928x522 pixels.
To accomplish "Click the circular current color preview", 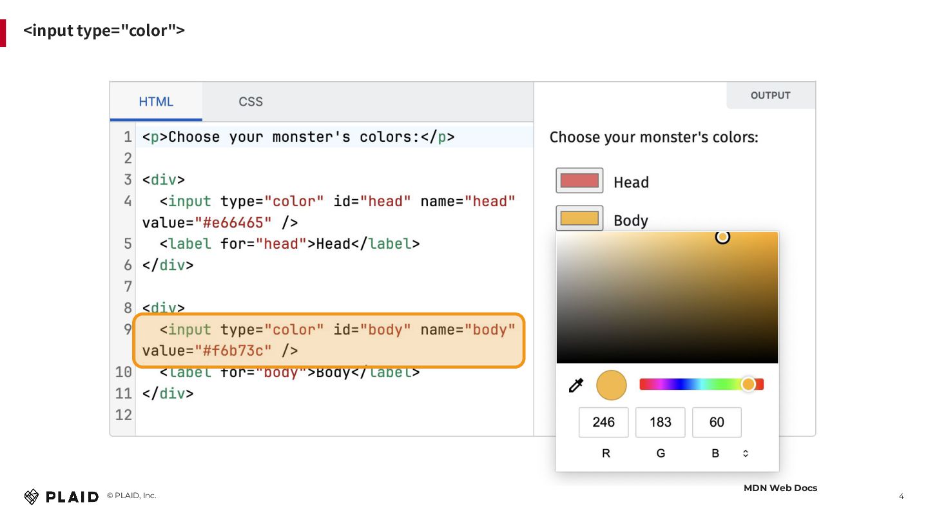I will 611,385.
